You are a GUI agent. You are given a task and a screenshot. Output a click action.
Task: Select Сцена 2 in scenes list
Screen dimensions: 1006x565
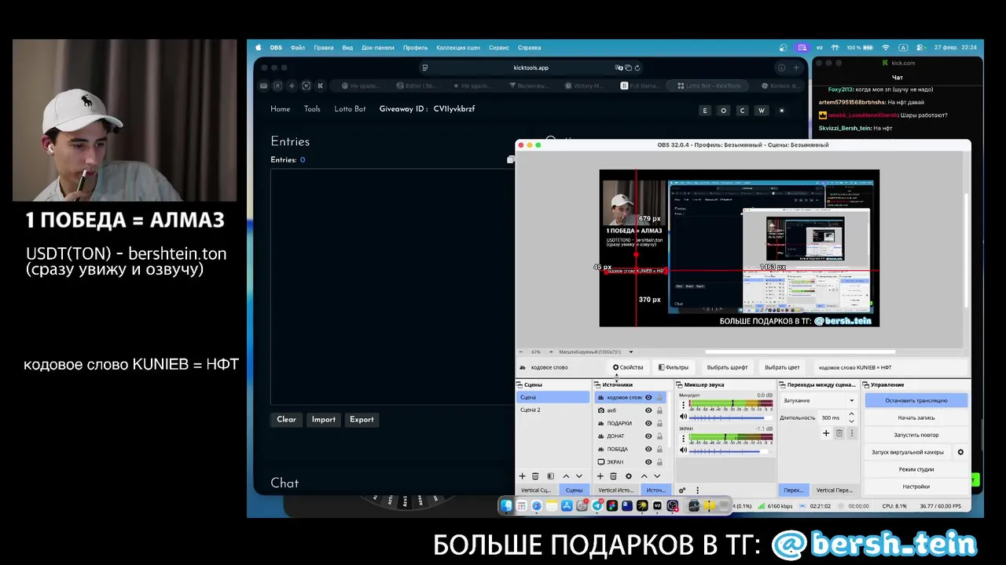click(553, 410)
